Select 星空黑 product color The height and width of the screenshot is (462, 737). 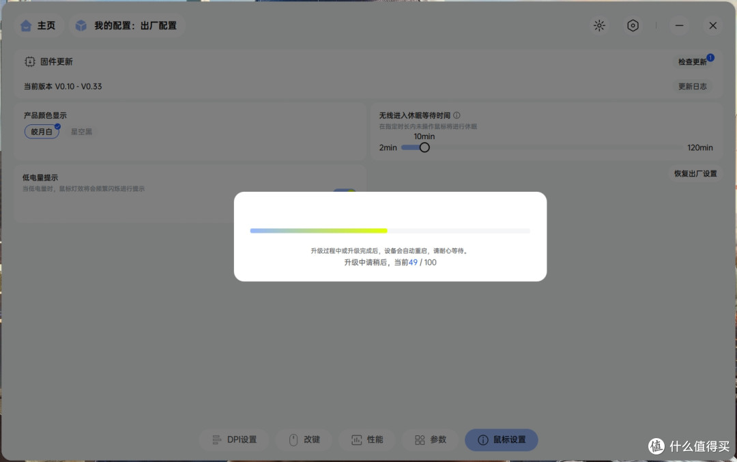[x=81, y=132]
